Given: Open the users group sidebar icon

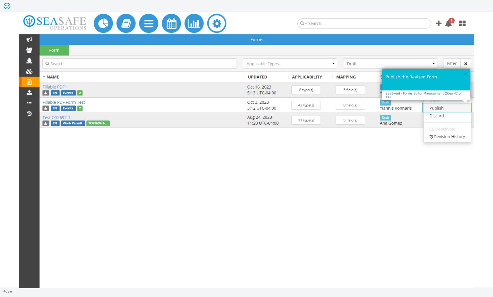Looking at the screenshot, I should (29, 50).
